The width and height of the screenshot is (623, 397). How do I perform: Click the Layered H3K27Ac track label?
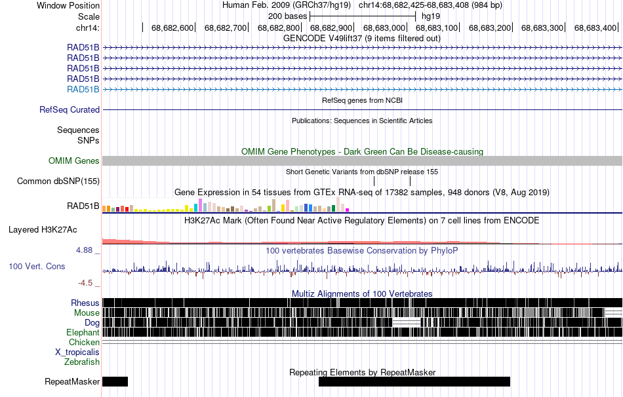(x=43, y=229)
